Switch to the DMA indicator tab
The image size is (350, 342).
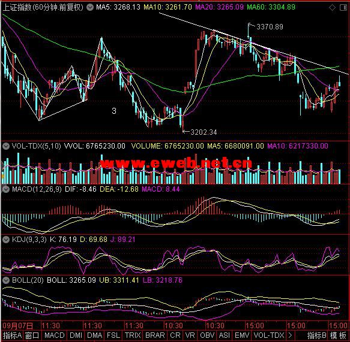click(95, 335)
